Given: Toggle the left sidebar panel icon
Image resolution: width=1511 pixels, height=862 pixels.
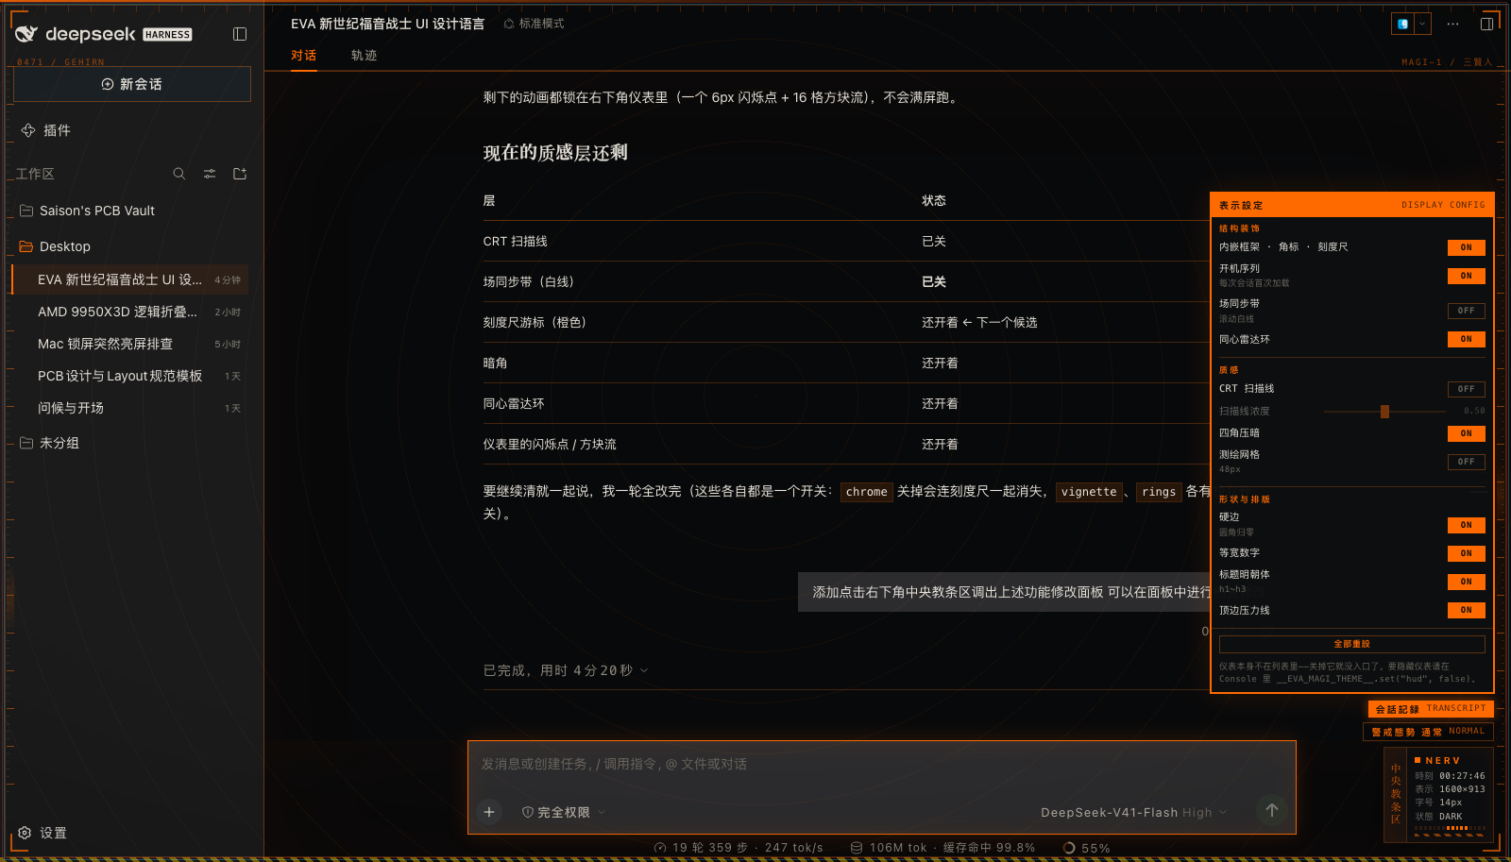Looking at the screenshot, I should pos(240,34).
